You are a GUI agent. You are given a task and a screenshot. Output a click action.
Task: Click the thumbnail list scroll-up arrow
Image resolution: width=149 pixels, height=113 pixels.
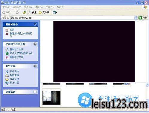pyautogui.click(x=147, y=85)
